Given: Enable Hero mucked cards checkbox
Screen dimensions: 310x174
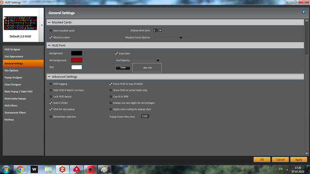Looking at the screenshot, I should point(51,30).
